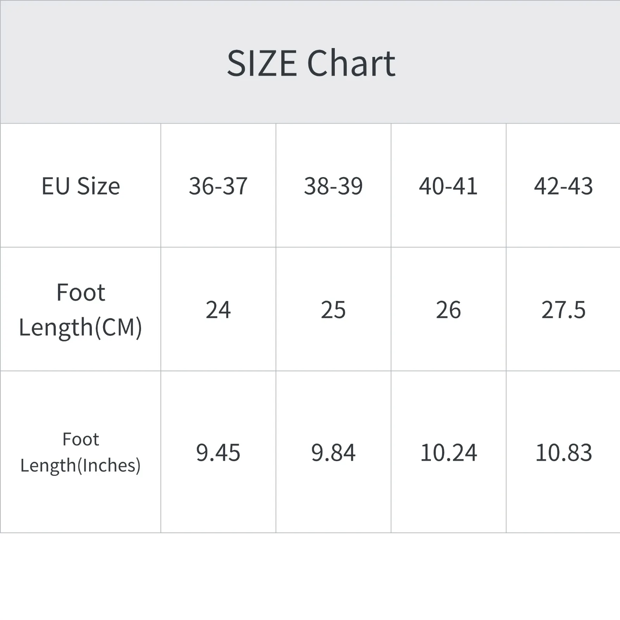This screenshot has width=620, height=620.
Task: Click the 9.45 inches cell
Action: click(x=218, y=453)
